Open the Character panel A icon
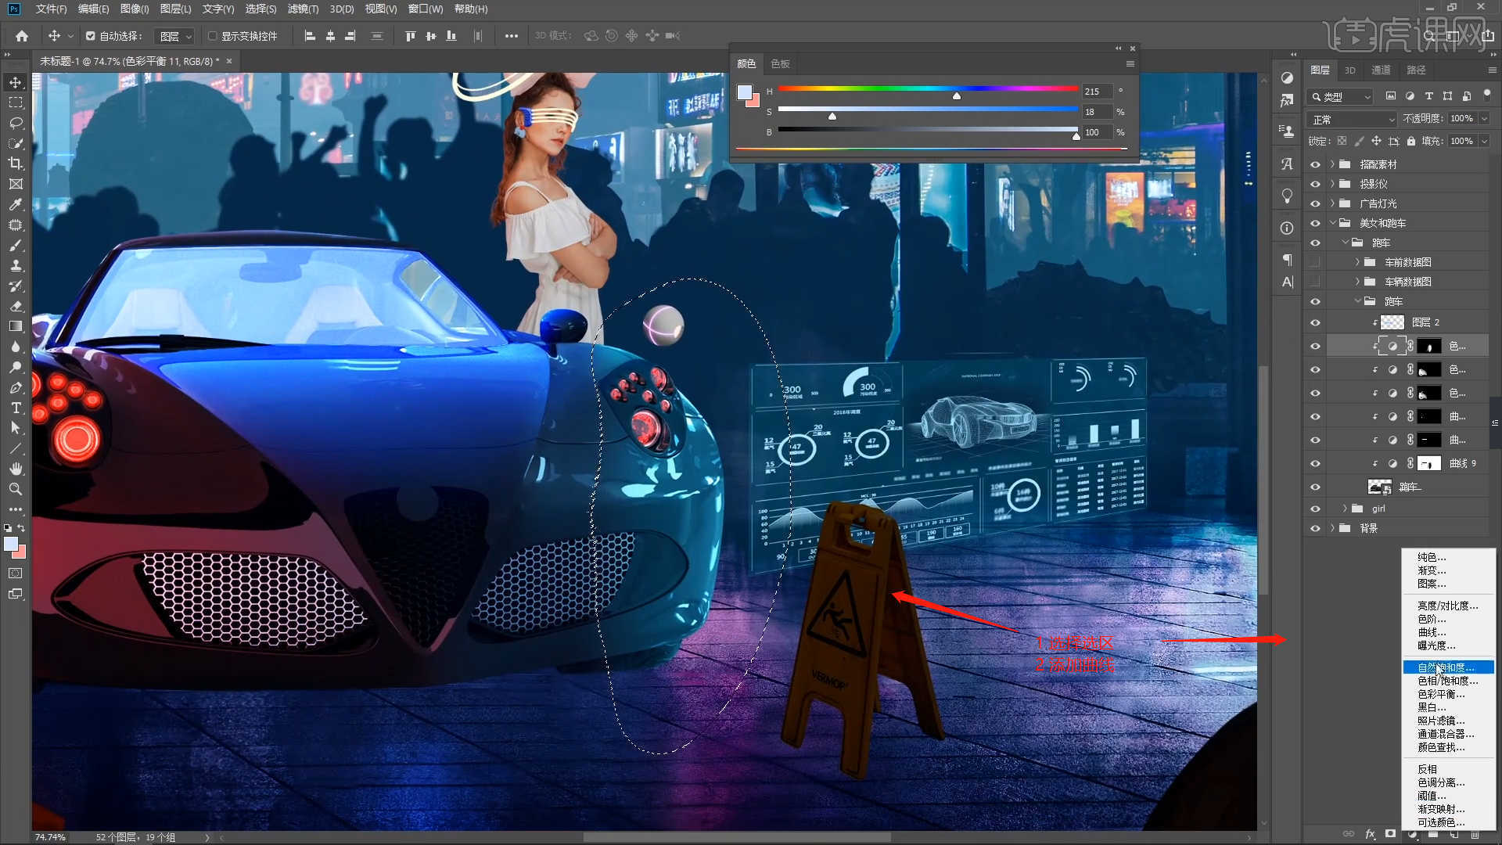The width and height of the screenshot is (1502, 845). 1288,282
